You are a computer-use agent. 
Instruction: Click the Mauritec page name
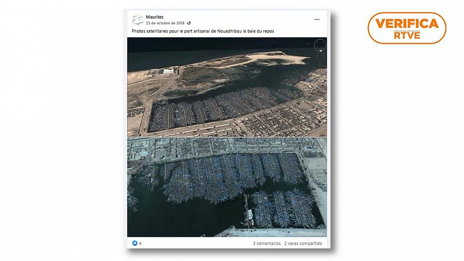click(155, 17)
